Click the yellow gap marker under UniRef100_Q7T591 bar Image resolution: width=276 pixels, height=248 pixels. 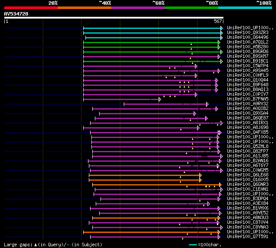[183, 239]
